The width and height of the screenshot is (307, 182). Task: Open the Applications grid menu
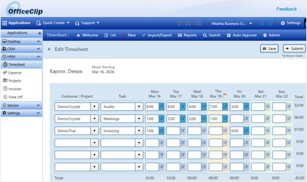16,23
